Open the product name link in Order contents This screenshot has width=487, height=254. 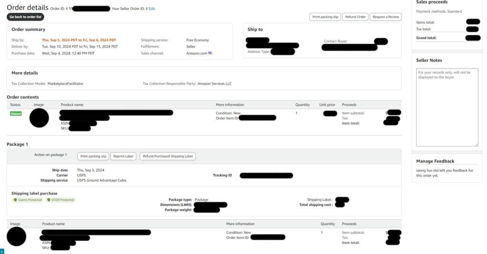pos(117,113)
